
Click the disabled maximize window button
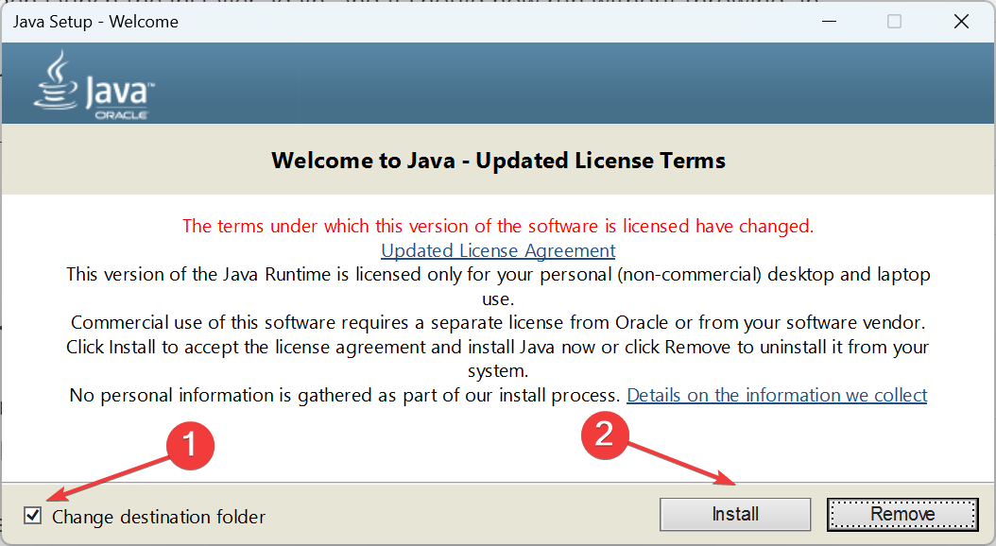click(x=894, y=22)
